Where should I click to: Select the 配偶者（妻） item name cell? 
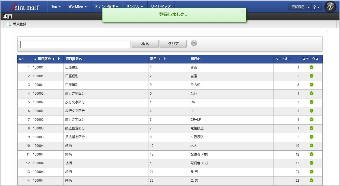click(231, 154)
